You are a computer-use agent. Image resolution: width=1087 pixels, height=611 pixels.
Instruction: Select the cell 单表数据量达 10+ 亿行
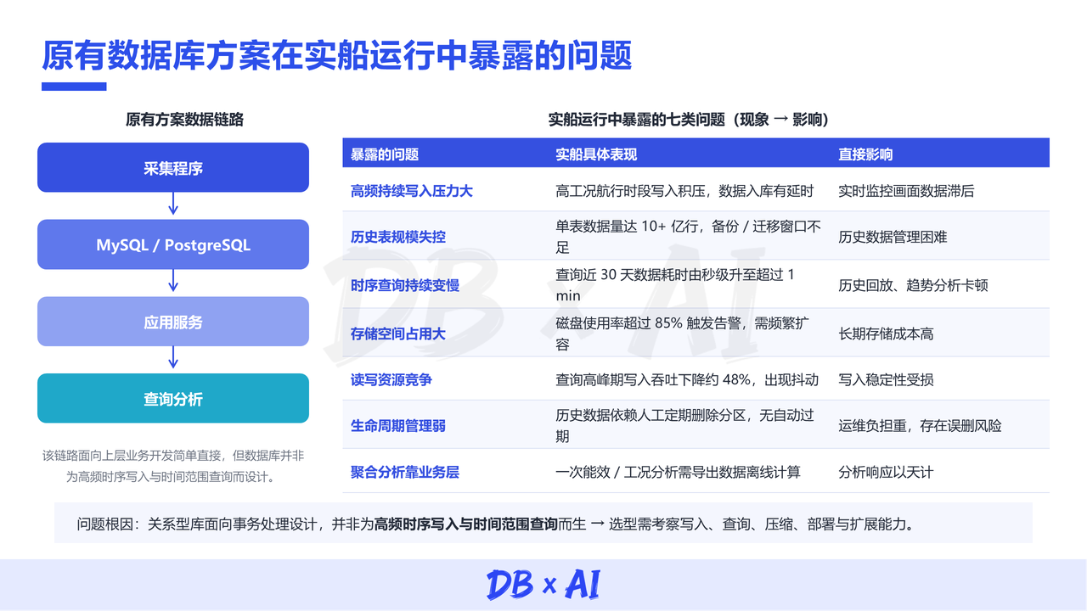click(x=689, y=237)
